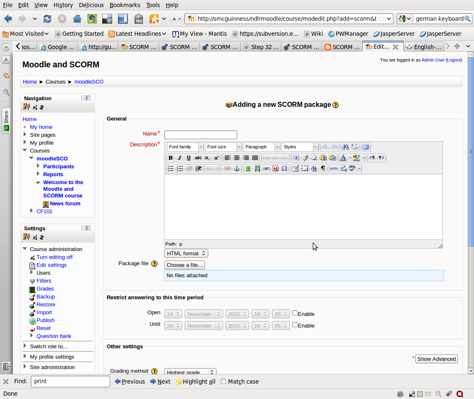Apply strikethrough formatting

tap(198, 158)
